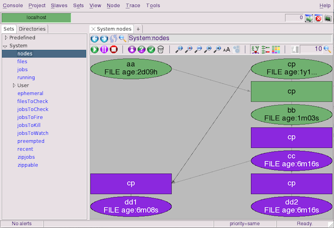The width and height of the screenshot is (334, 228).
Task: Collapse the System tree group
Action: (x=5, y=46)
